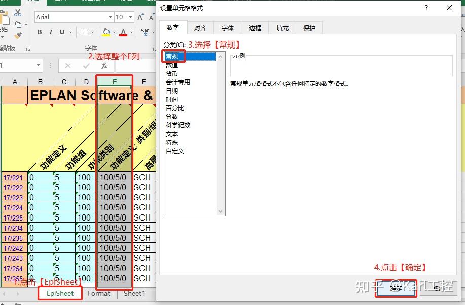
Task: Click the 确定 confirm button
Action: tap(396, 288)
